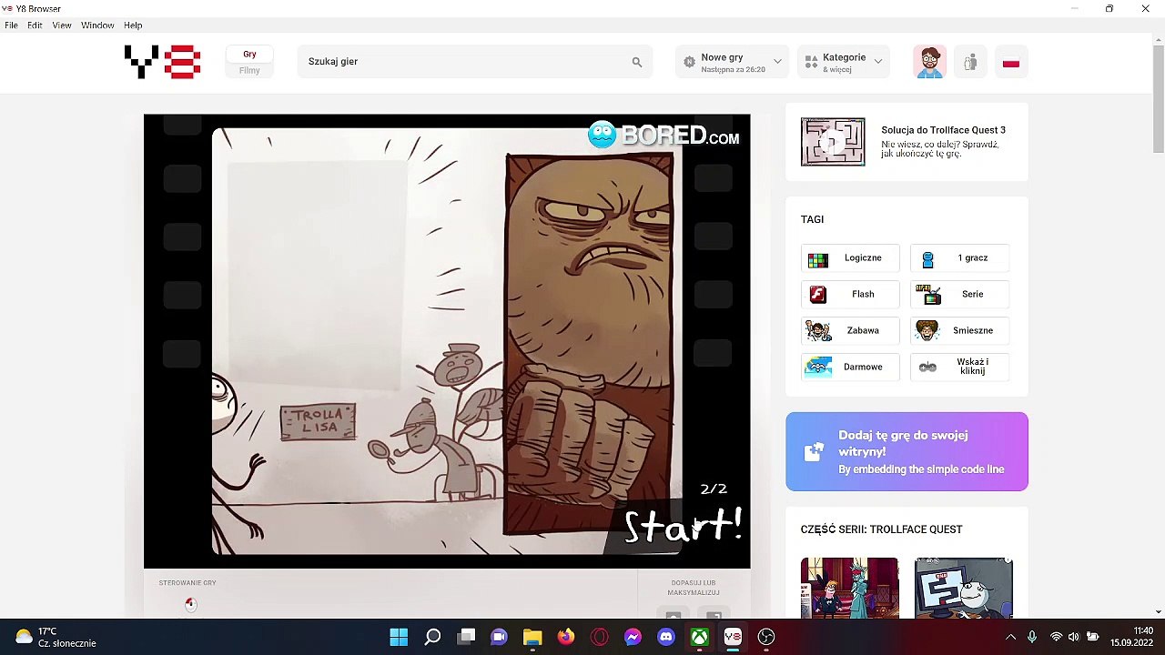Click the microphone tray icon
The image size is (1165, 655).
(1032, 637)
